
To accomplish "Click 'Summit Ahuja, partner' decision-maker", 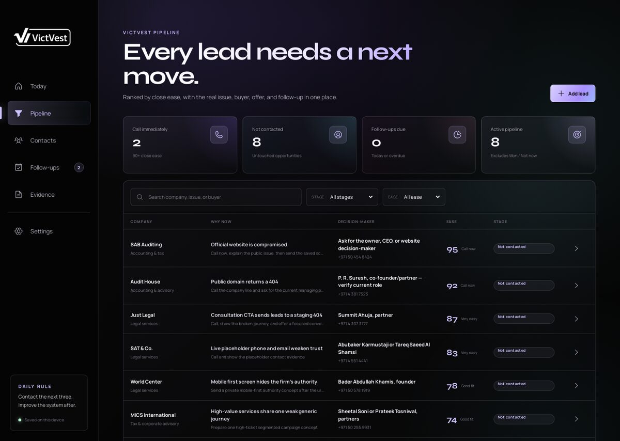I will click(x=365, y=315).
